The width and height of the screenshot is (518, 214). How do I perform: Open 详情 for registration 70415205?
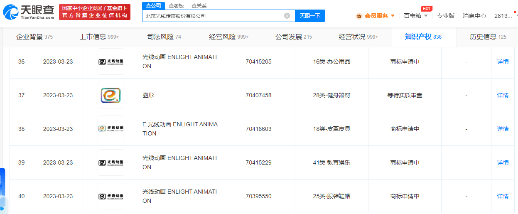point(503,61)
